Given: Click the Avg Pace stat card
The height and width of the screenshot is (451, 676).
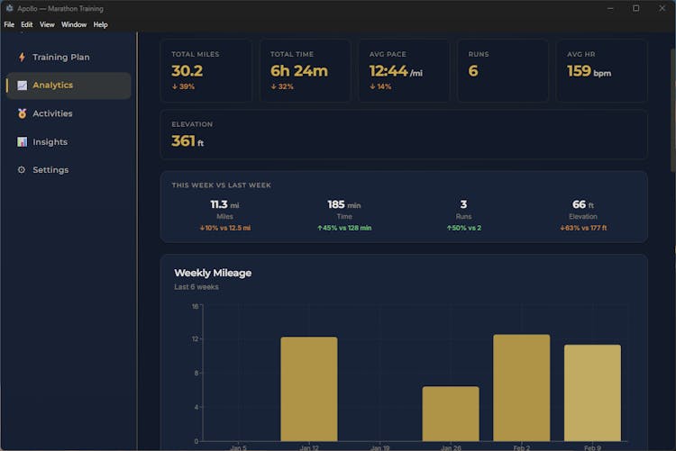Looking at the screenshot, I should click(x=404, y=70).
